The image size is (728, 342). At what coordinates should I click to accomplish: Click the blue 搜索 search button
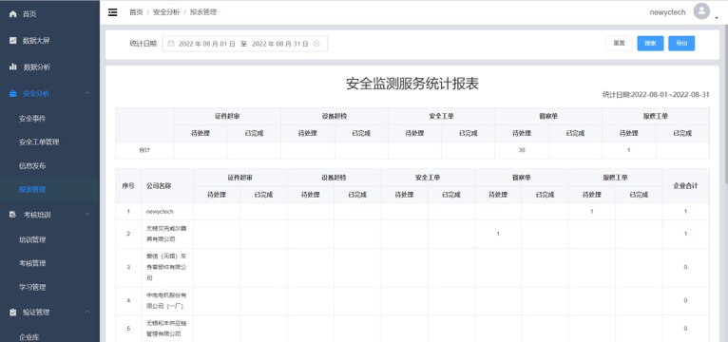pyautogui.click(x=650, y=43)
